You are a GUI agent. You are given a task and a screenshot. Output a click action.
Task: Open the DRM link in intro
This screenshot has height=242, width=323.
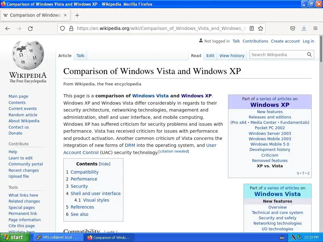[130, 145]
